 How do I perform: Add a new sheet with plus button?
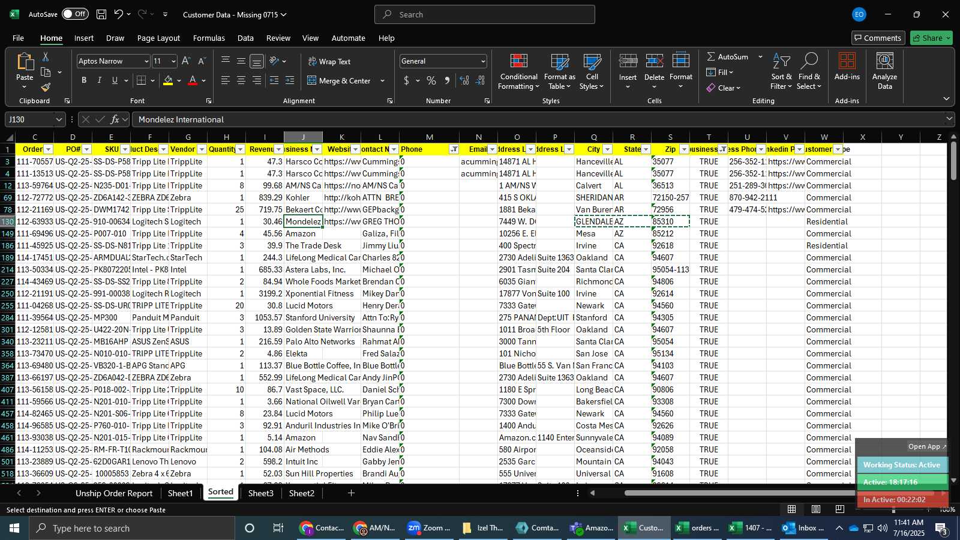tap(351, 493)
